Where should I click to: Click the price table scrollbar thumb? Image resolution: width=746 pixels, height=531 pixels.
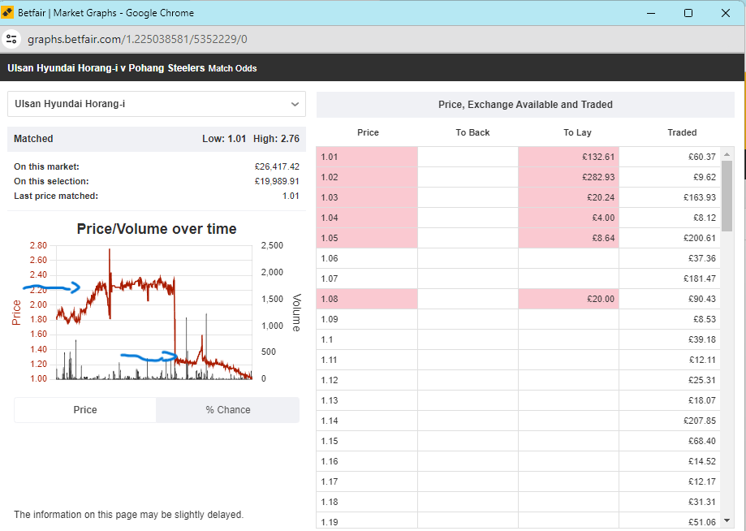[727, 196]
